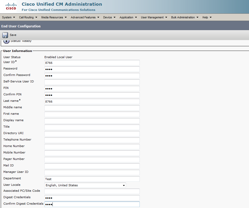Click the Digest Credentials field

[x=92, y=198]
